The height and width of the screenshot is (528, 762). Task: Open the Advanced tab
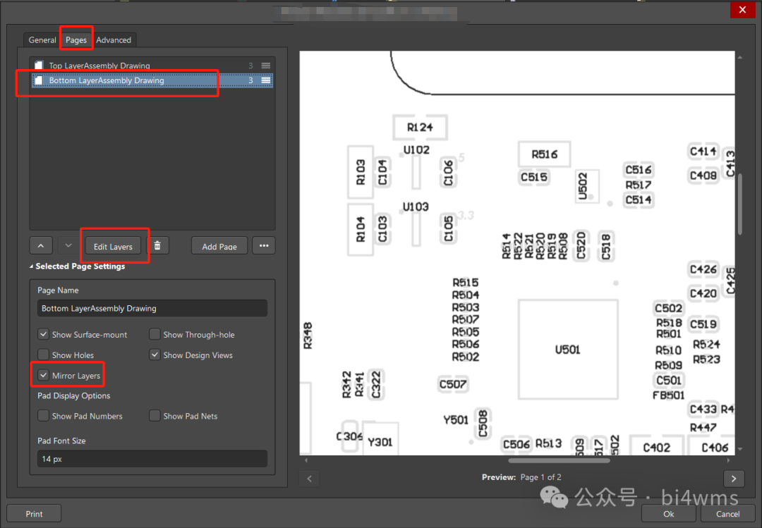pyautogui.click(x=114, y=40)
